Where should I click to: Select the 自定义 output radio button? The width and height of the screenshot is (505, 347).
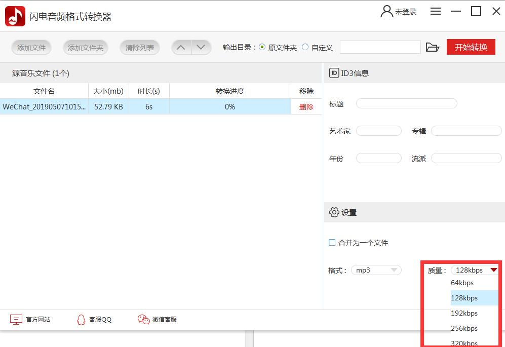305,47
